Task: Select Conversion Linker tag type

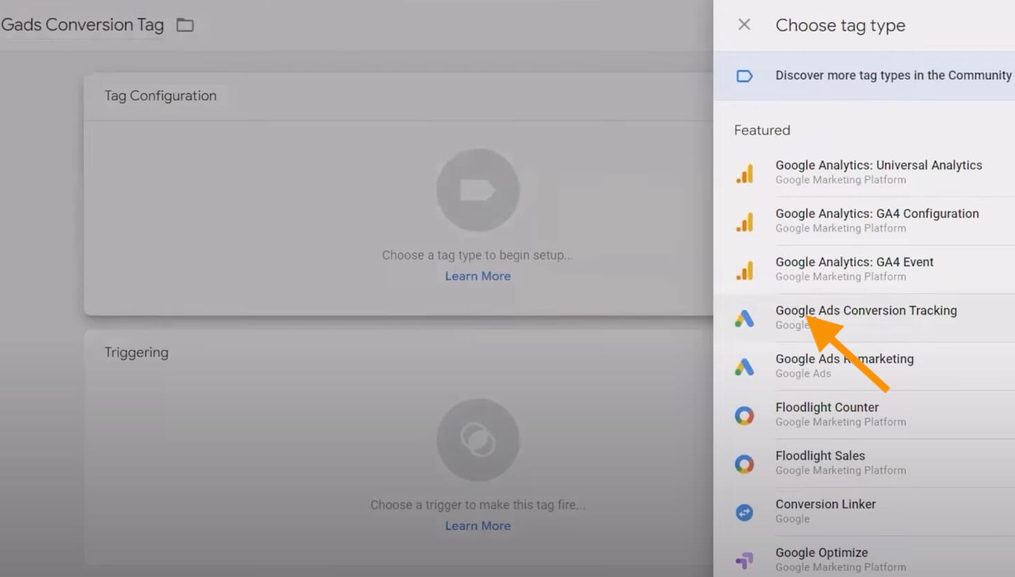Action: tap(864, 511)
